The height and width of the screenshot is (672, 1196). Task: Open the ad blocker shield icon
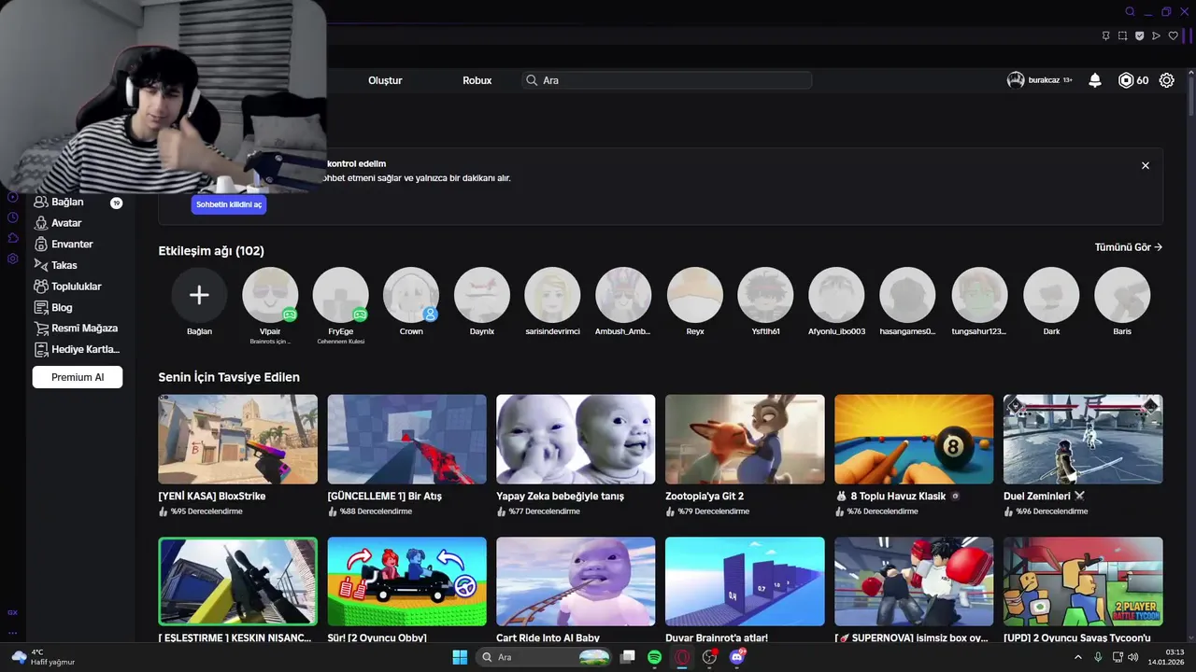click(x=1140, y=36)
